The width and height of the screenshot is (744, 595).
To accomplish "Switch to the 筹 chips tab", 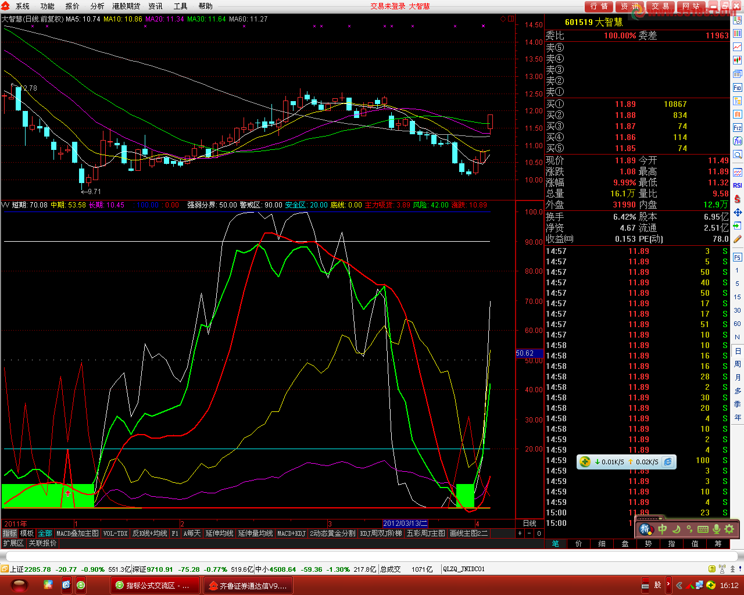I will (x=718, y=544).
